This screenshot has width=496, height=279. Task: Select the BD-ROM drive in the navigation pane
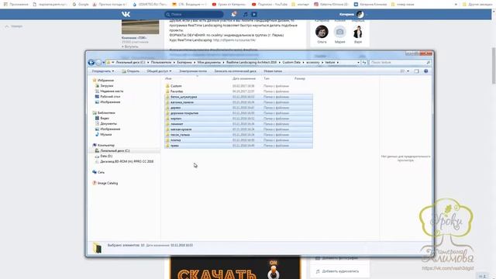click(x=126, y=161)
